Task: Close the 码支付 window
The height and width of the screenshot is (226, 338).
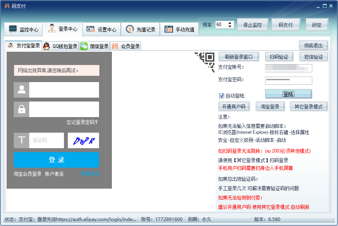Action: (331, 6)
